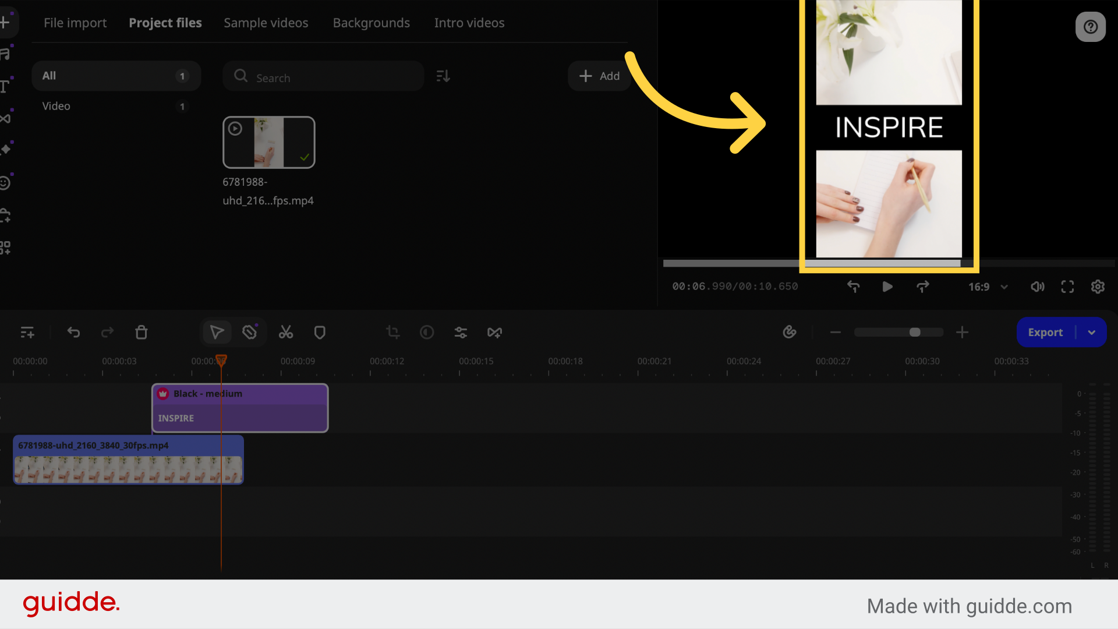Click the Export button

1045,332
